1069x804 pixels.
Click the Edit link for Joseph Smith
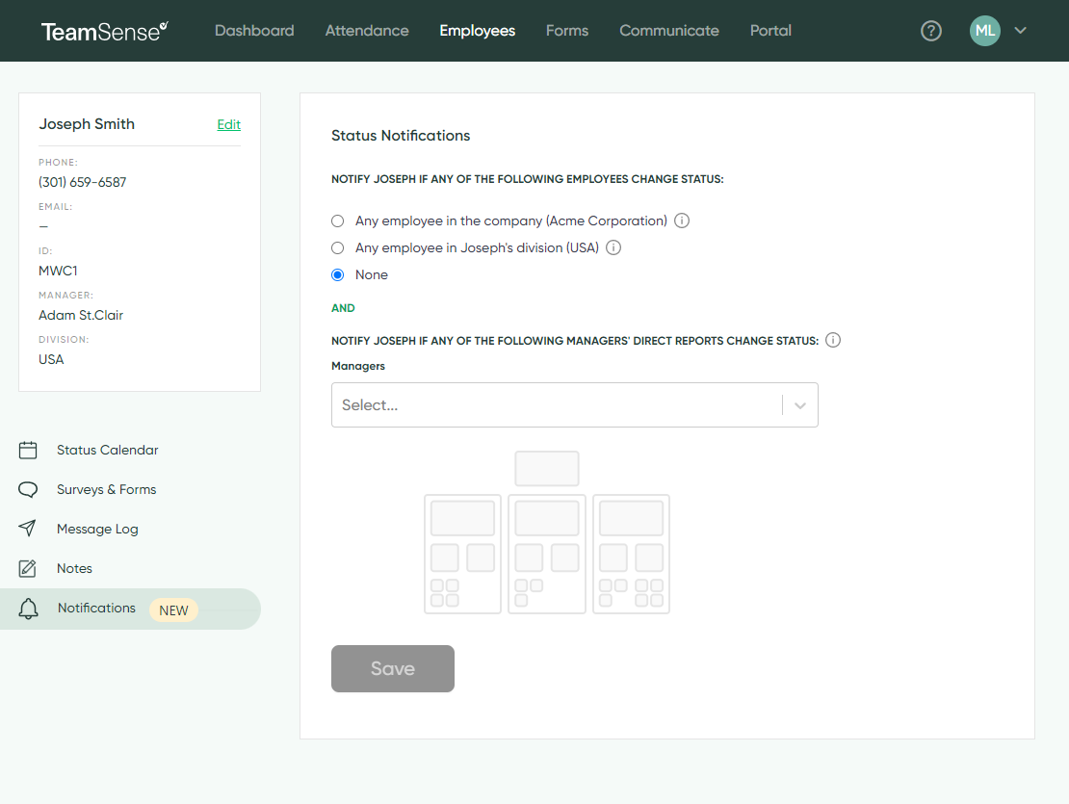[228, 124]
